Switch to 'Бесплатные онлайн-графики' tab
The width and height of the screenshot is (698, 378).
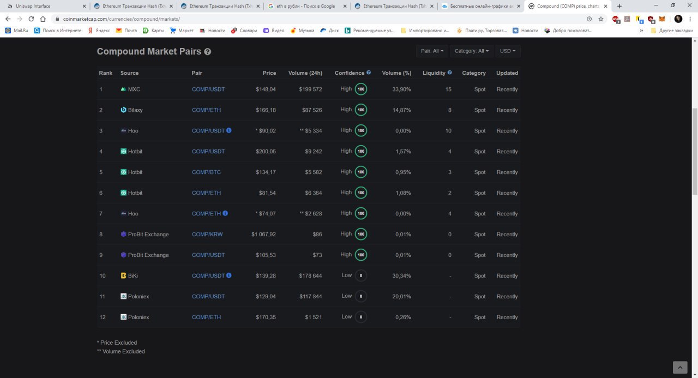(480, 6)
